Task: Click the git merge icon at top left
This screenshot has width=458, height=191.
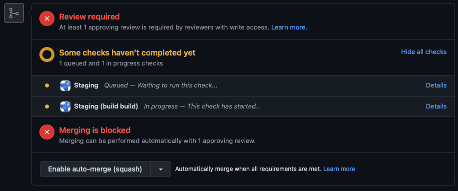Action: pyautogui.click(x=13, y=13)
